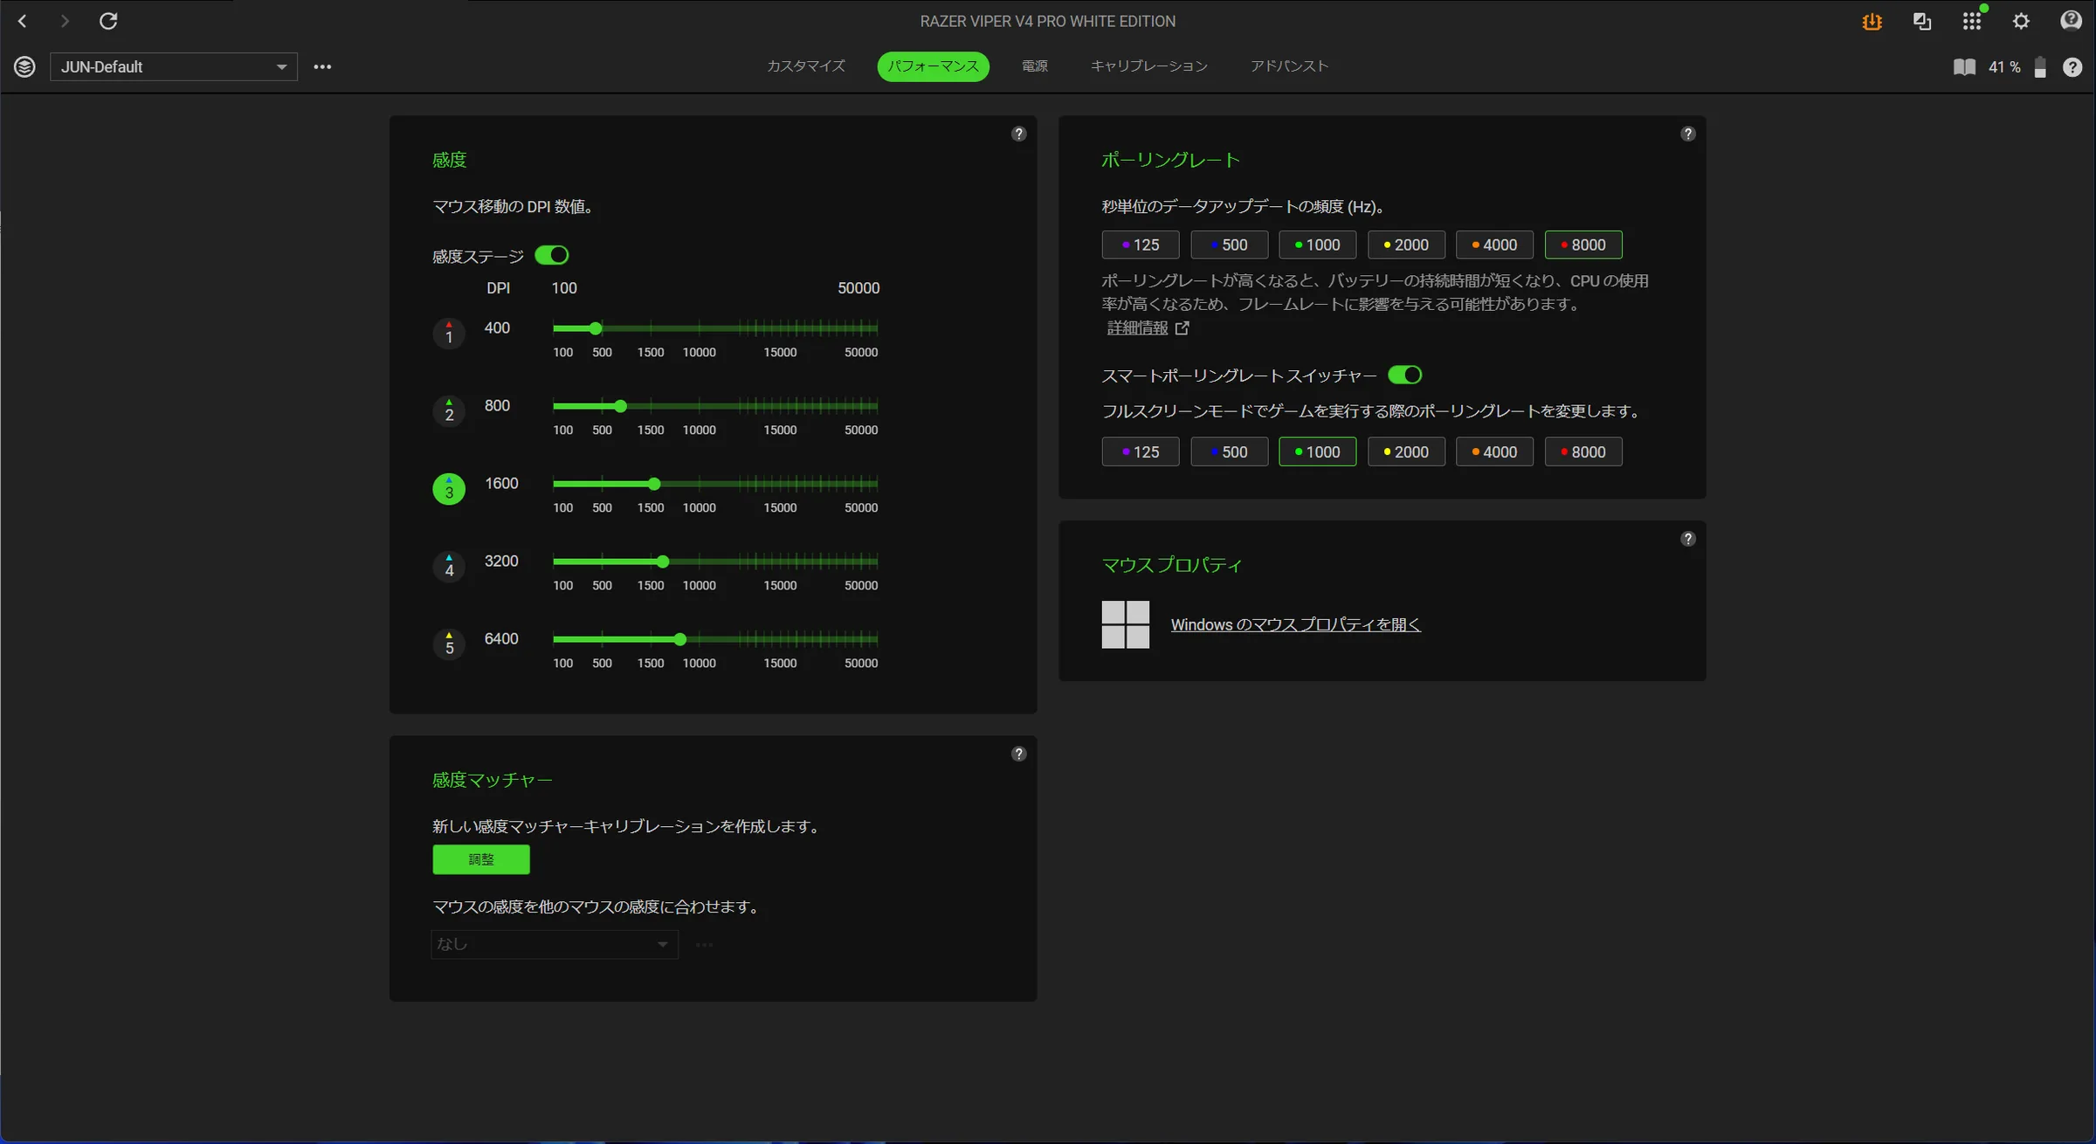
Task: Click the Windows logo in マウスプロパティ
Action: pos(1126,624)
